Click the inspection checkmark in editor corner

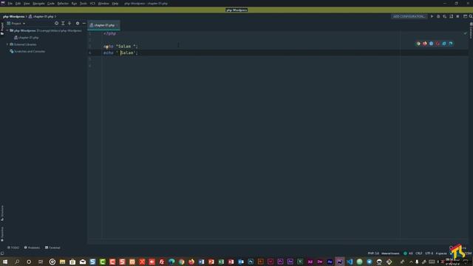tap(465, 33)
